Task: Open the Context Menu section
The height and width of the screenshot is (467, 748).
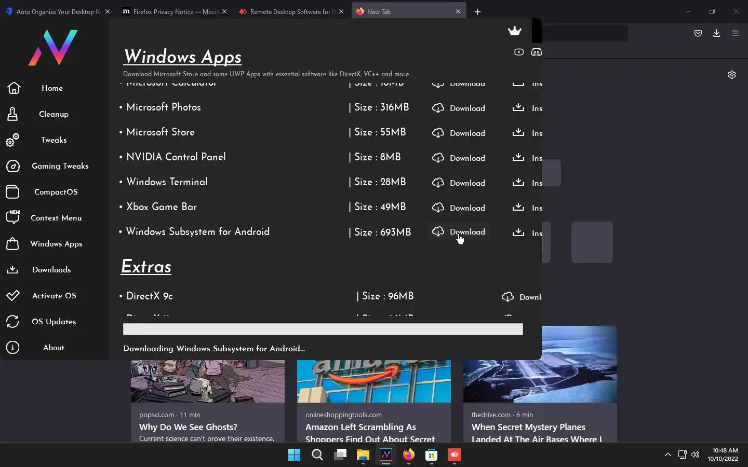Action: 56,218
